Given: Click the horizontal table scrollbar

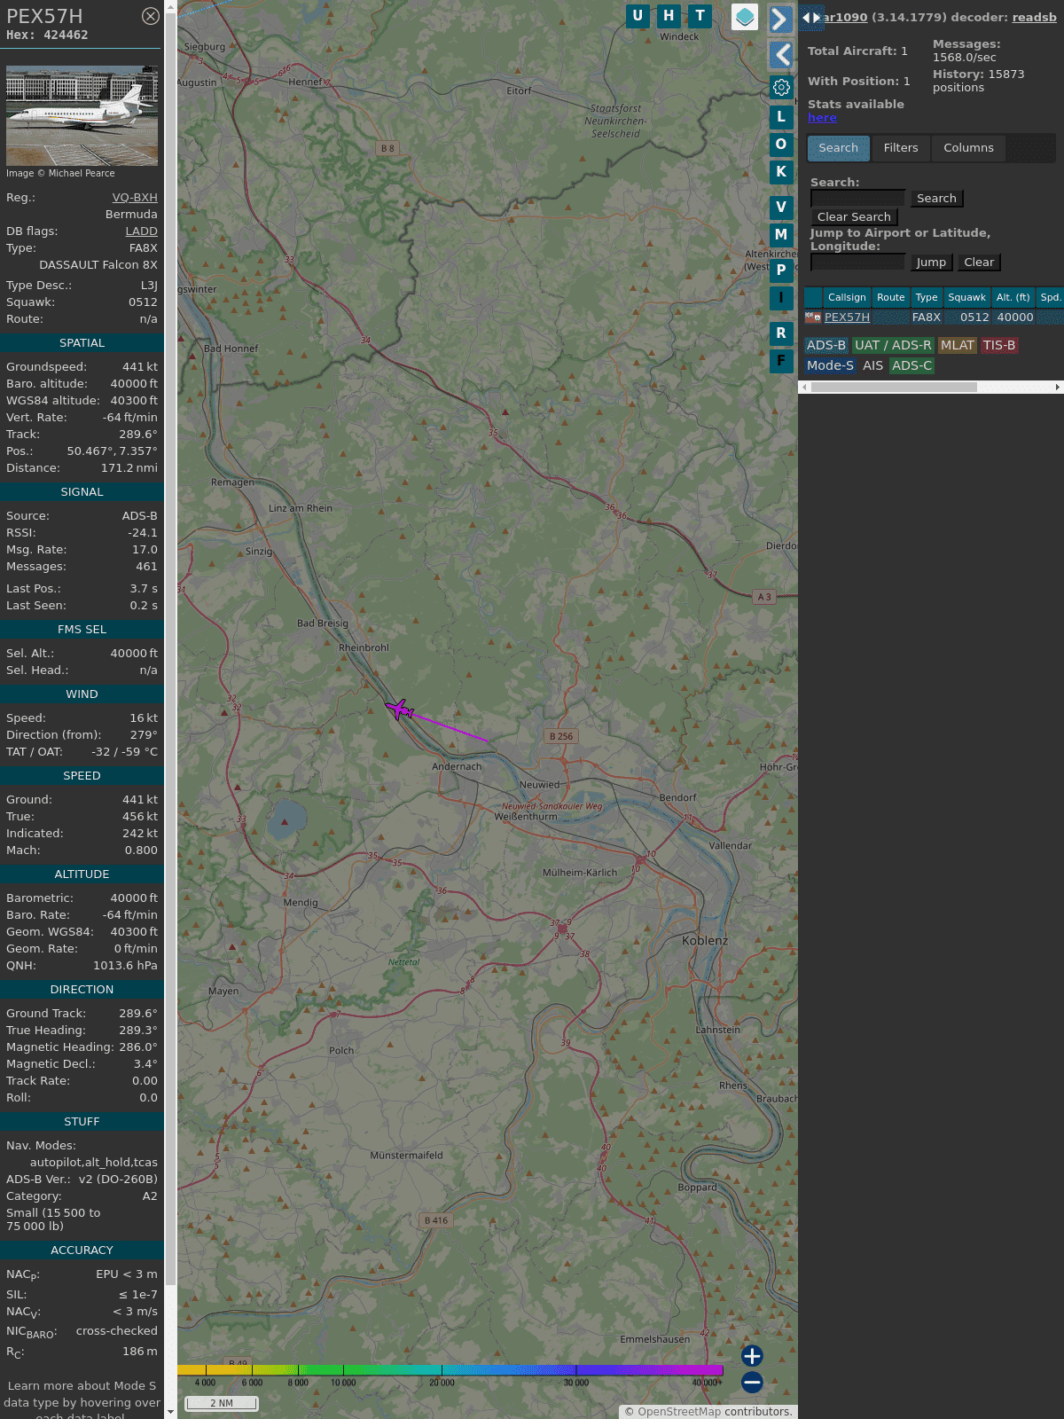Looking at the screenshot, I should 894,388.
